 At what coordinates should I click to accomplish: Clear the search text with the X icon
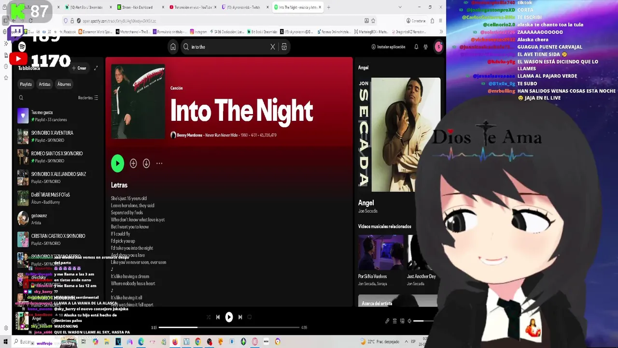click(273, 47)
